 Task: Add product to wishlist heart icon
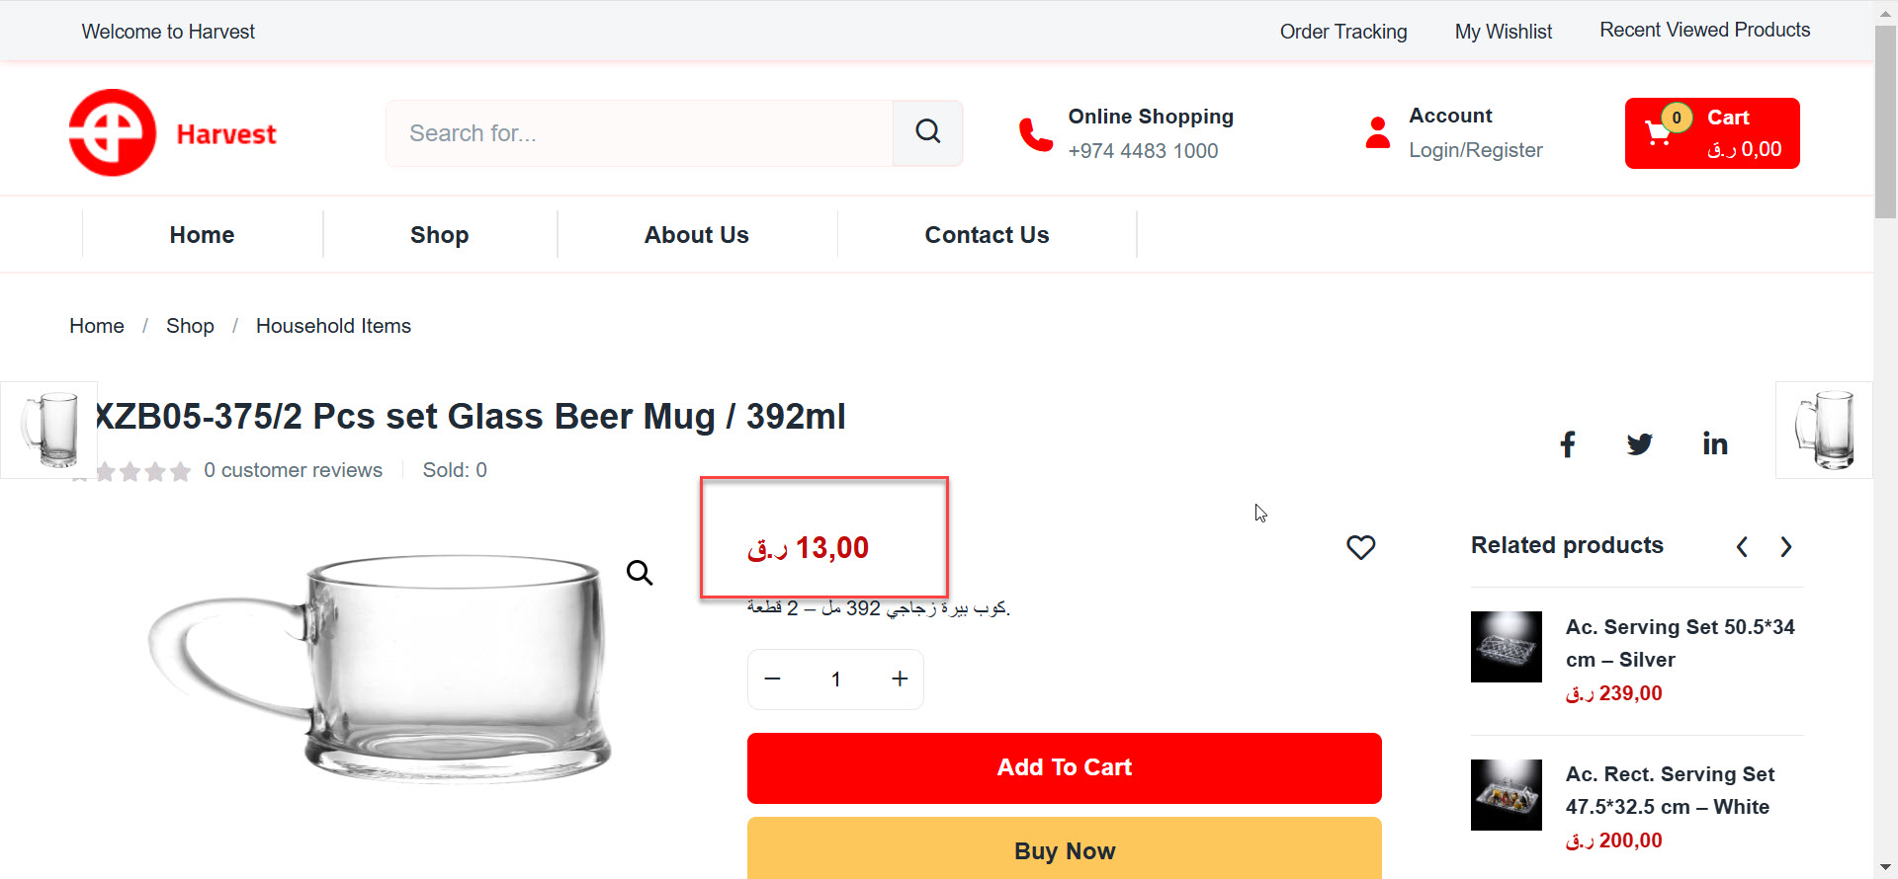click(x=1361, y=547)
